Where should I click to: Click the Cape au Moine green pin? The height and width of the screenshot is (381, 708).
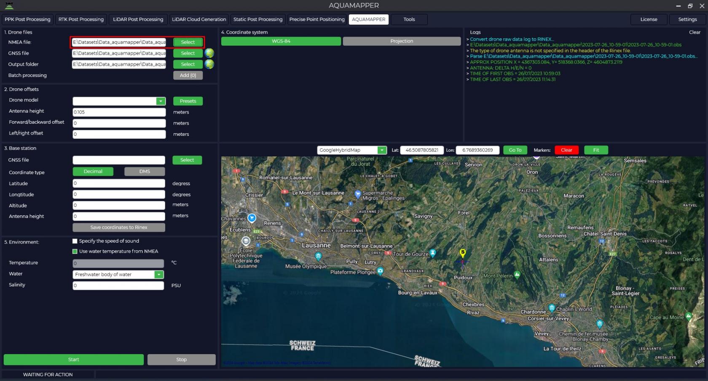click(x=689, y=316)
